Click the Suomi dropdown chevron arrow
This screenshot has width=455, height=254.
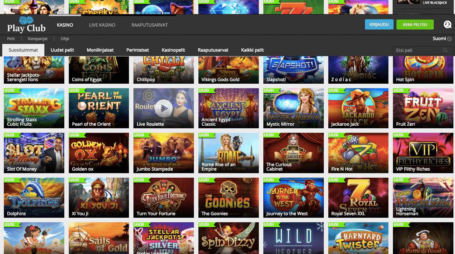coord(449,39)
